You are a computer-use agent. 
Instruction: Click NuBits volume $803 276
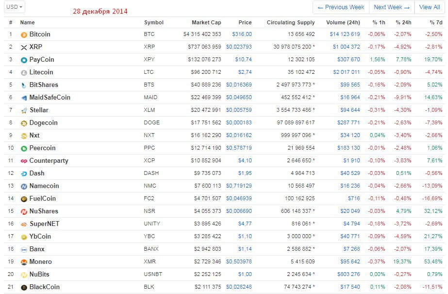click(348, 274)
